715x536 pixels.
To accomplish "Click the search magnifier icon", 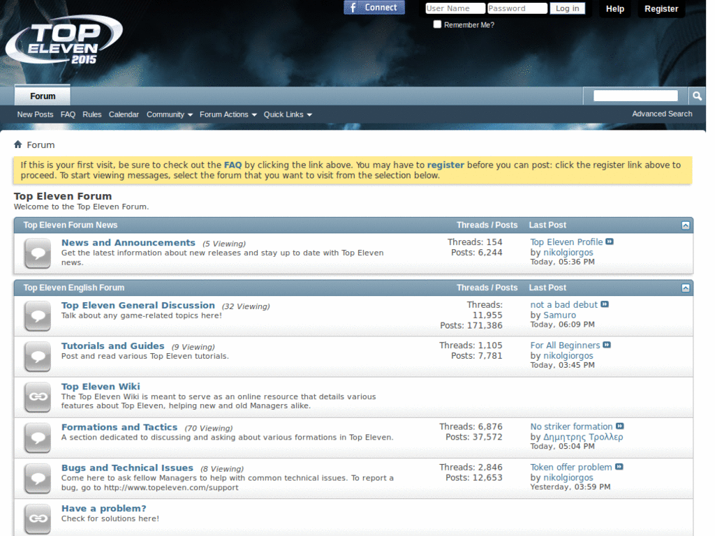I will pyautogui.click(x=697, y=96).
